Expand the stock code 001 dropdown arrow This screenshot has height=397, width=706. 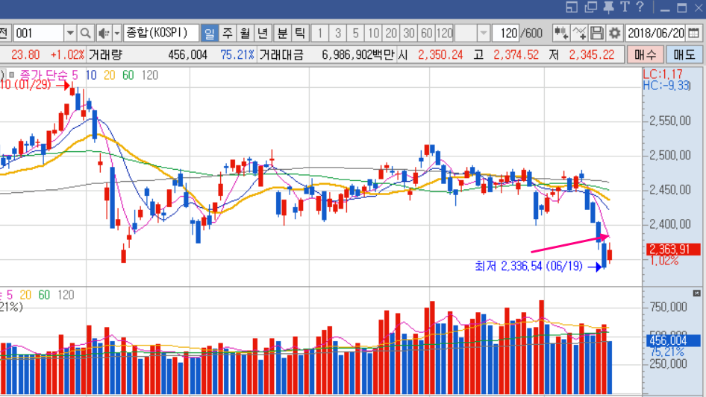point(70,34)
